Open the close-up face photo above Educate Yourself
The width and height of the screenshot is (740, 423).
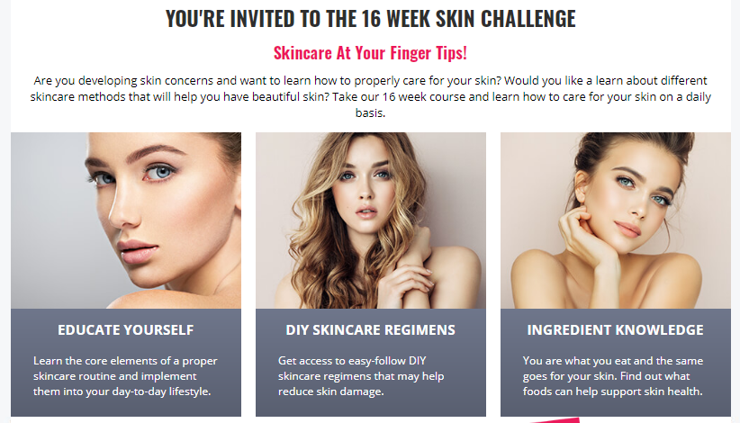[x=126, y=220]
